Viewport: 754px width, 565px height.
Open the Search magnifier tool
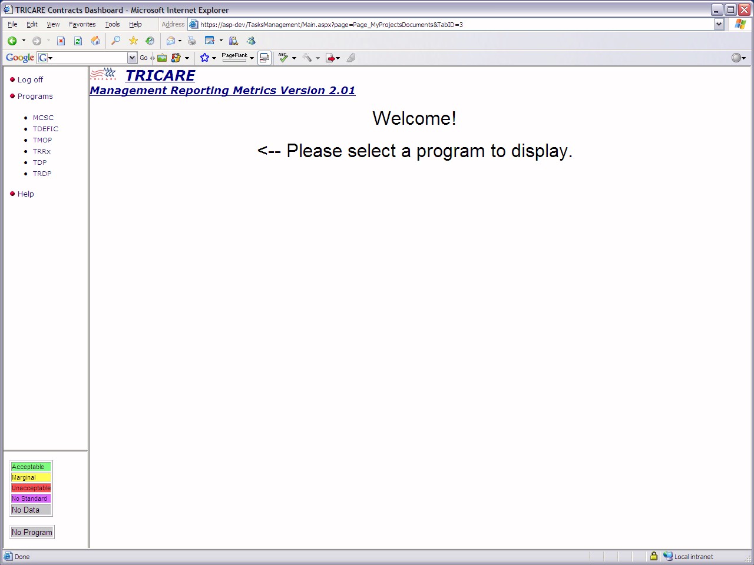(x=116, y=41)
